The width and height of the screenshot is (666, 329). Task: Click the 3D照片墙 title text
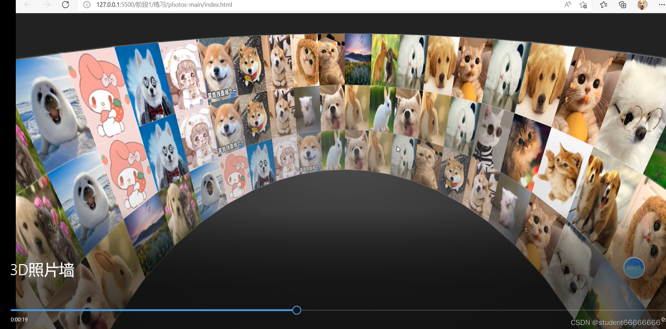(42, 270)
